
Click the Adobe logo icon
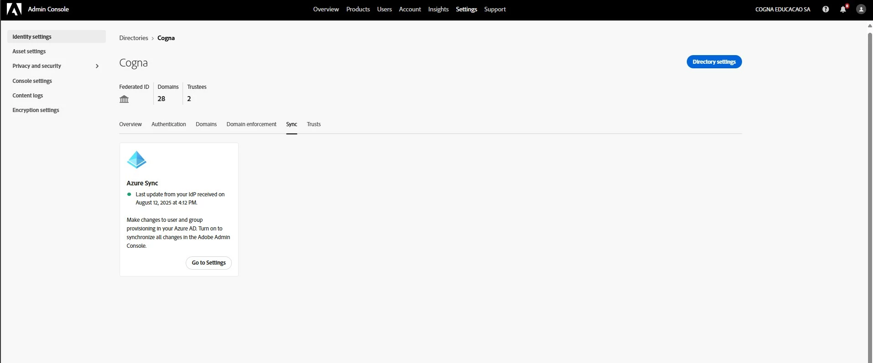point(14,9)
